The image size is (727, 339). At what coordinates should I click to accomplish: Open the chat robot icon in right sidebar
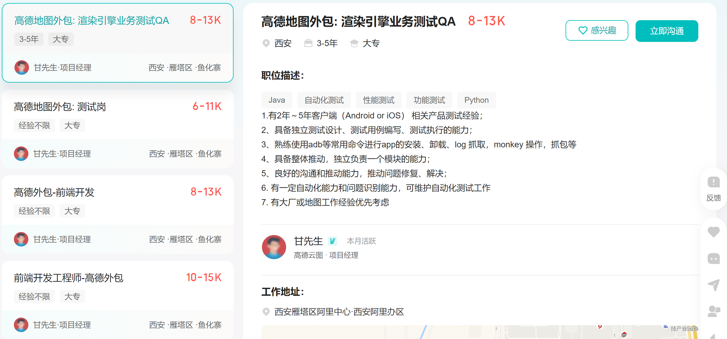pyautogui.click(x=713, y=259)
